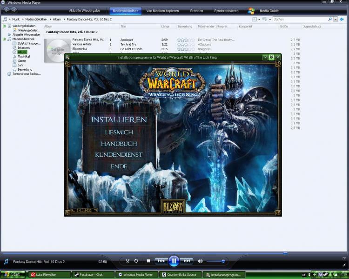
Task: Click INSTALLIEREN in the WoW installer
Action: click(x=119, y=120)
